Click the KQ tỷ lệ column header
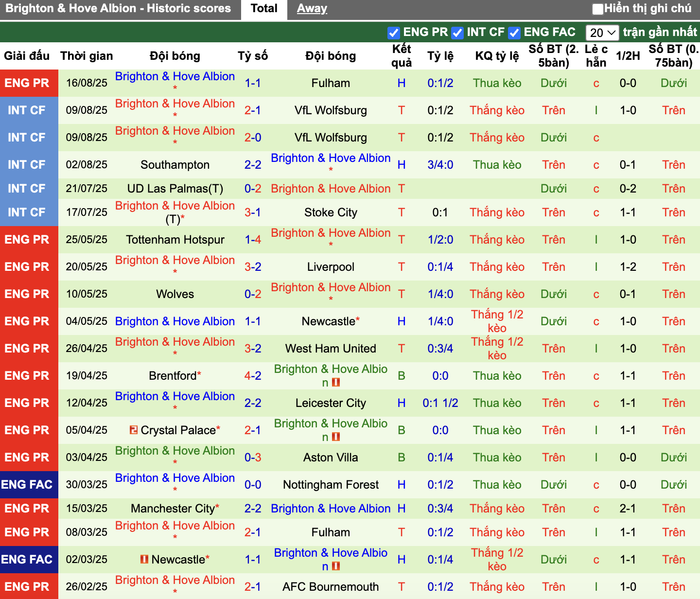 [x=497, y=56]
